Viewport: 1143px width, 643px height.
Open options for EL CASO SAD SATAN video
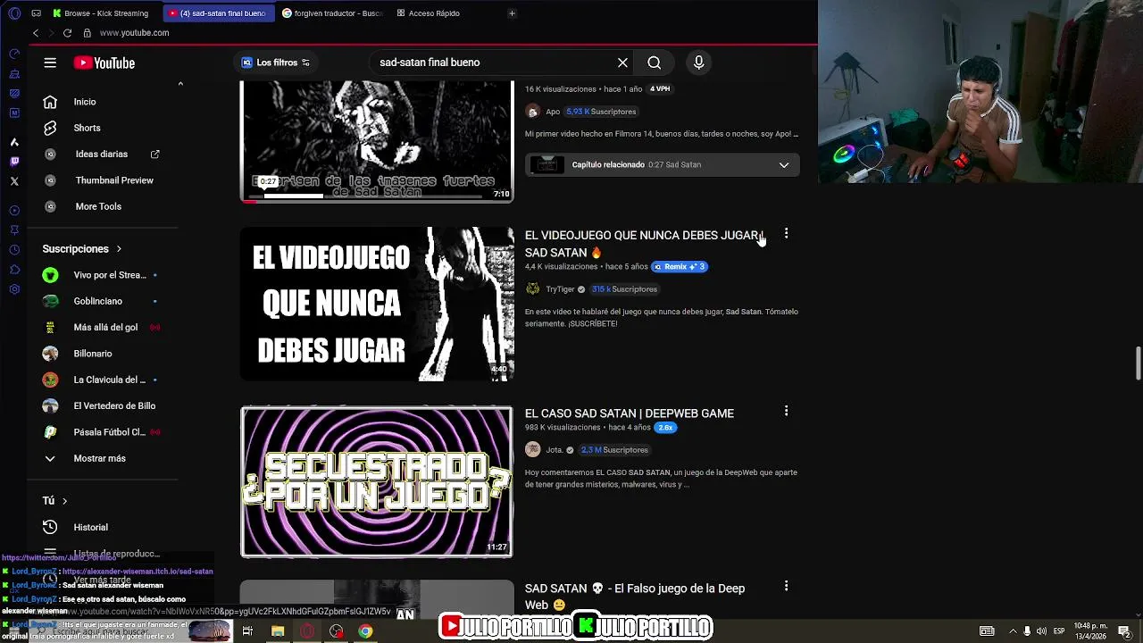[786, 411]
